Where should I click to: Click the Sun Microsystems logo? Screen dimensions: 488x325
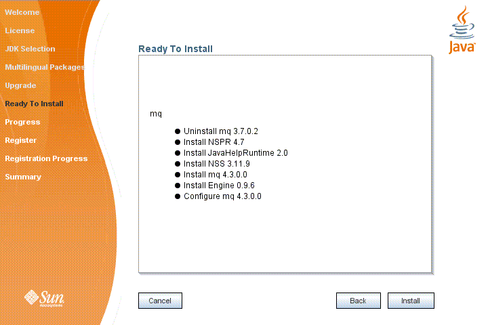(44, 298)
